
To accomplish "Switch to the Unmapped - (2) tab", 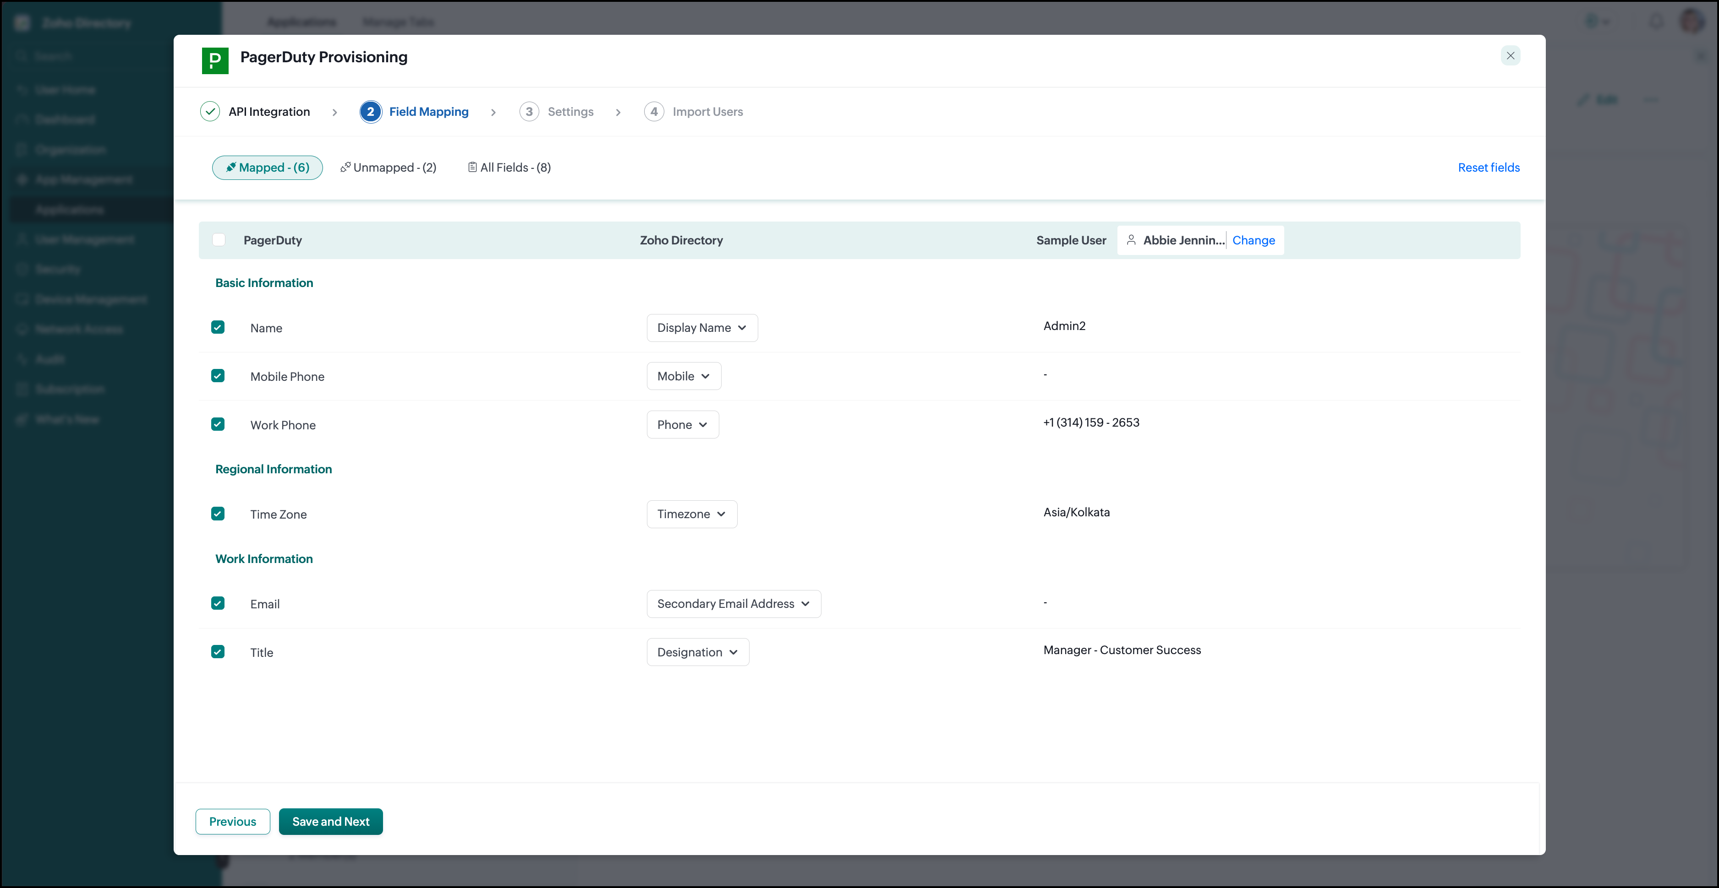I will [x=389, y=168].
